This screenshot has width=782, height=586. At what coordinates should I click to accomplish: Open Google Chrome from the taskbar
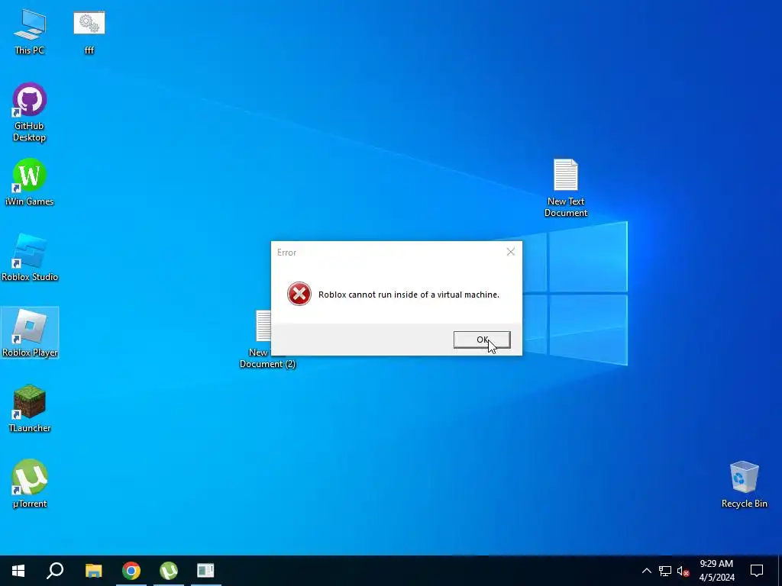click(131, 571)
